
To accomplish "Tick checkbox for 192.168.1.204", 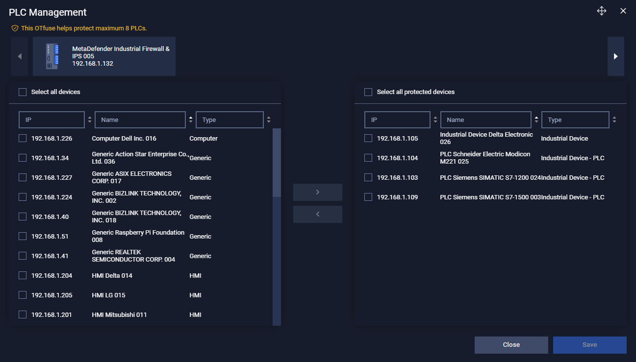I will point(23,275).
